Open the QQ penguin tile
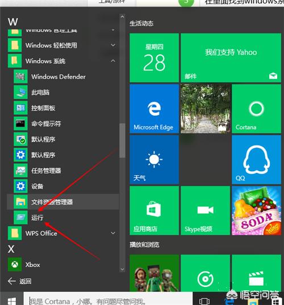284x305 pixels. coord(256,160)
